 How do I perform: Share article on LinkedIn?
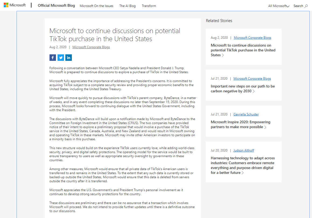tap(69, 58)
